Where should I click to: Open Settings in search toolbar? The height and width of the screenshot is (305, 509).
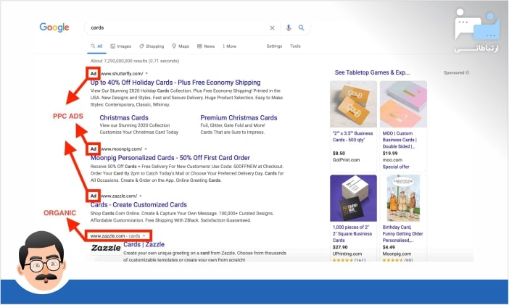(274, 46)
